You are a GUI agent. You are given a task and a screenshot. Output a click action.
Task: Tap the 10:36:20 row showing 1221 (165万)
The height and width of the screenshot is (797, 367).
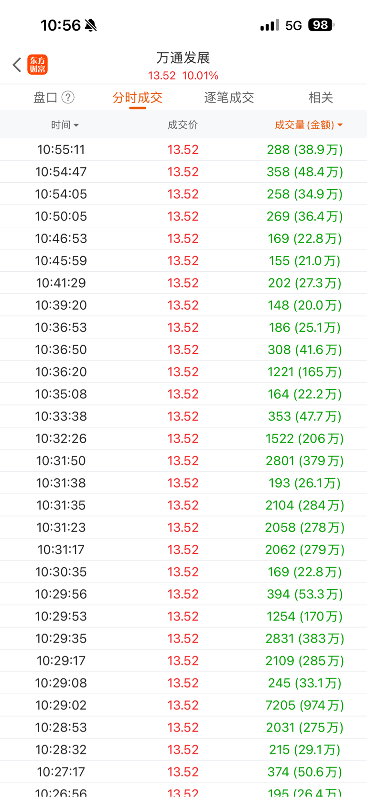[x=183, y=371]
